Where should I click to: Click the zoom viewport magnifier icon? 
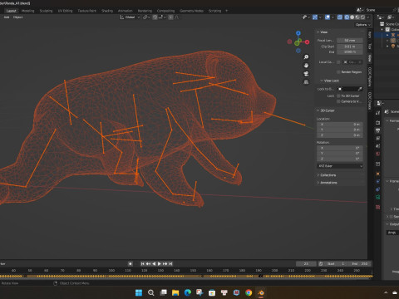306,57
